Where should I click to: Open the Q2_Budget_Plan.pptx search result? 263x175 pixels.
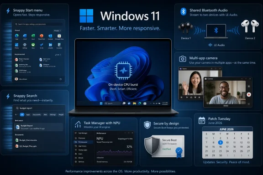pos(26,146)
